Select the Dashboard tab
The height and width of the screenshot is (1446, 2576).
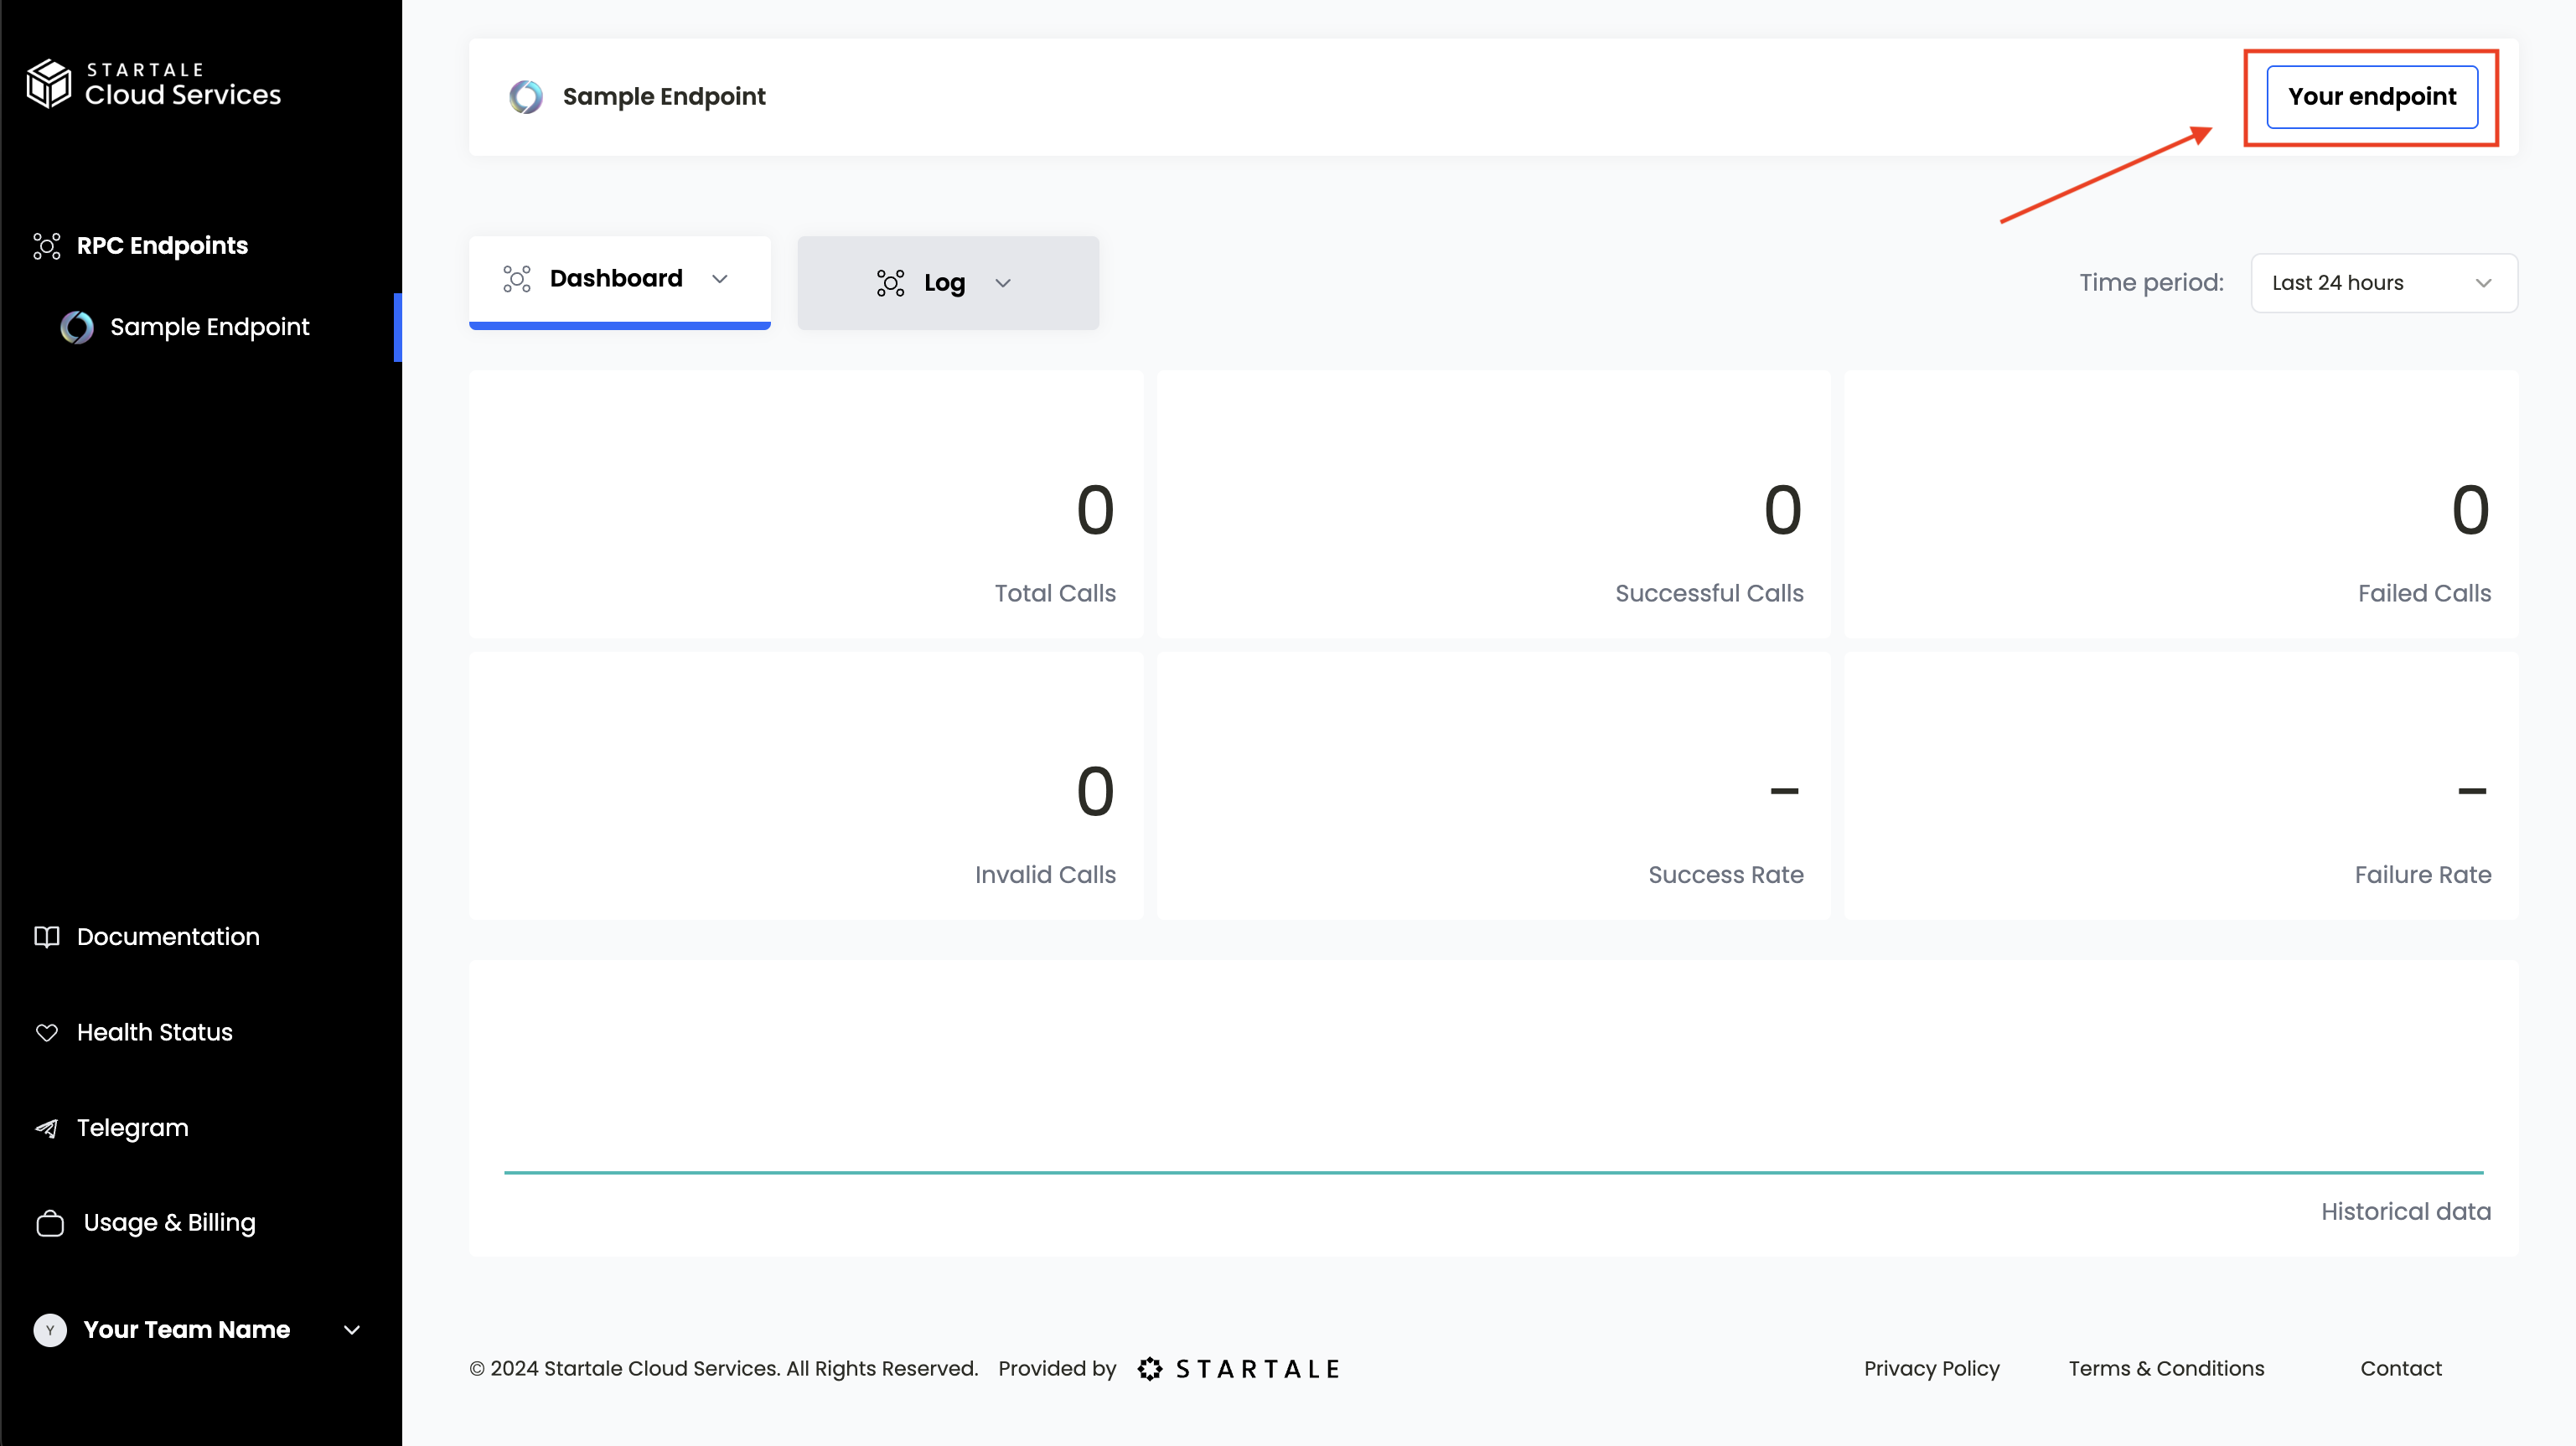click(615, 279)
